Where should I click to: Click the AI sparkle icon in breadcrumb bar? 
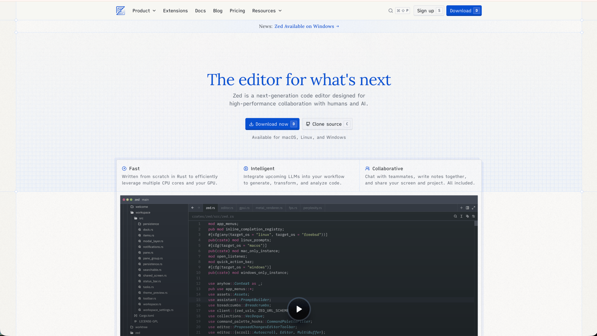click(467, 216)
